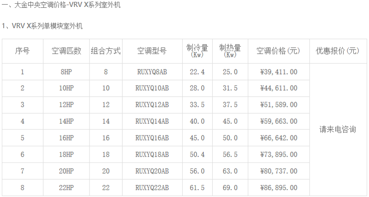369x197 pixels.
Task: Click heating capacity 45.0 in RUXYQ14AB row
Action: coord(230,121)
